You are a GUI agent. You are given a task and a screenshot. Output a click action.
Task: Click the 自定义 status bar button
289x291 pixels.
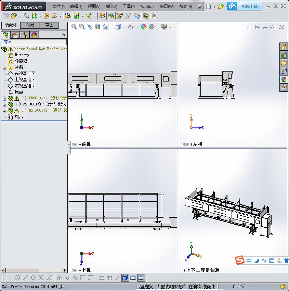pos(239,287)
